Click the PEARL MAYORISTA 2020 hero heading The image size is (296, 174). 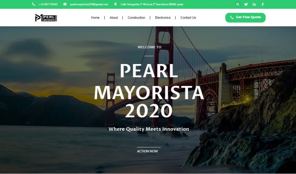pyautogui.click(x=149, y=91)
